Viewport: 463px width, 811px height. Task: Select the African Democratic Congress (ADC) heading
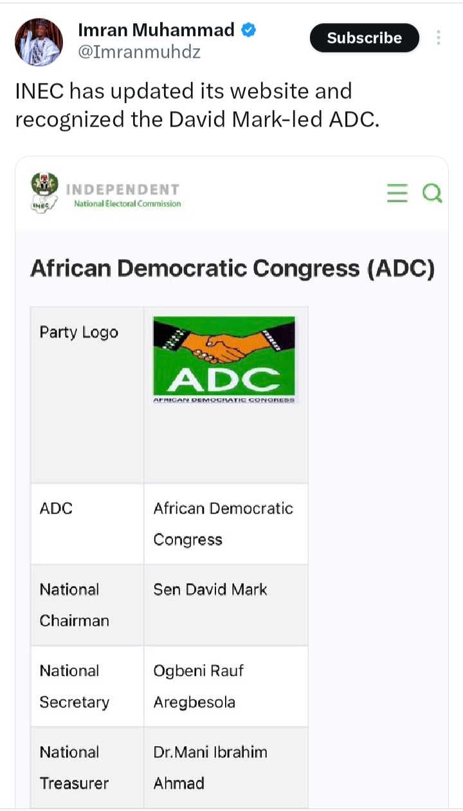[232, 268]
